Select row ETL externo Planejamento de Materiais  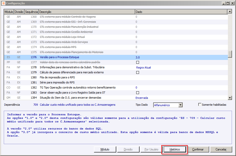pyautogui.click(x=116, y=52)
